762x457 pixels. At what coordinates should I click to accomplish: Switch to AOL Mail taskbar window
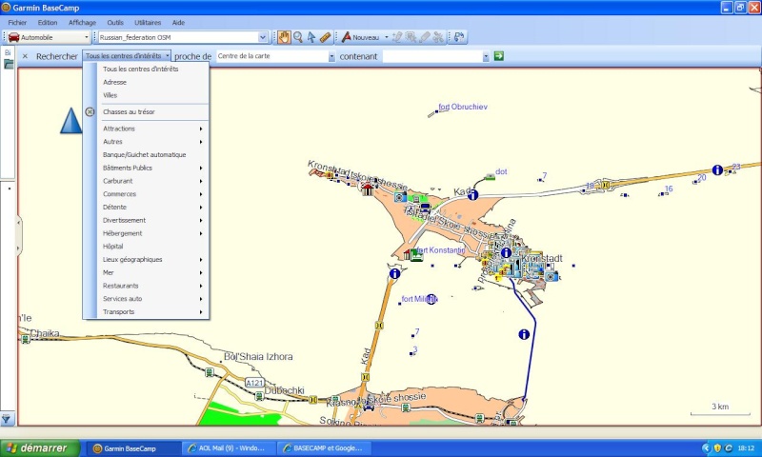click(229, 448)
